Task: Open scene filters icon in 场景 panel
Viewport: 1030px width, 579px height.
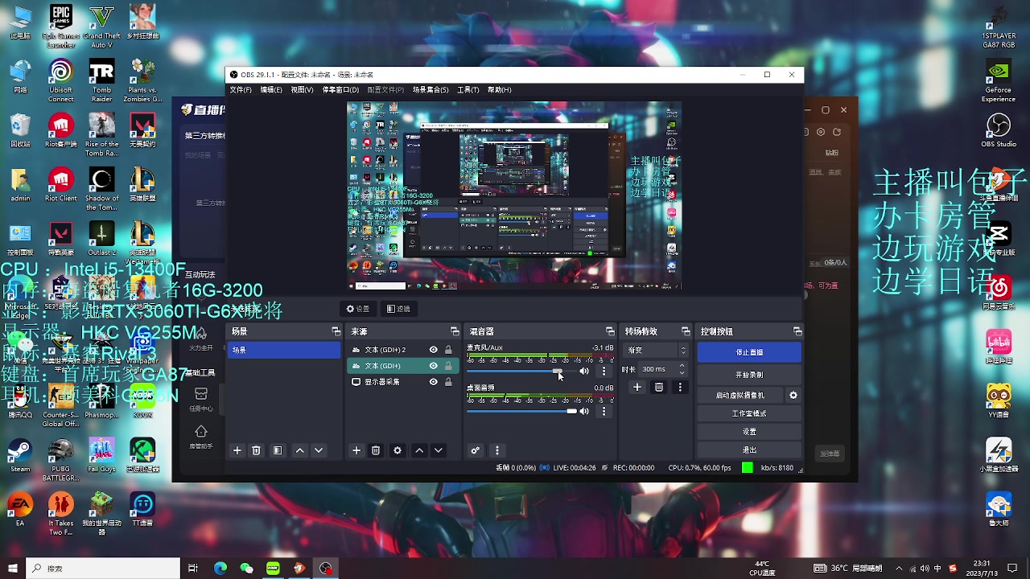Action: tap(278, 450)
